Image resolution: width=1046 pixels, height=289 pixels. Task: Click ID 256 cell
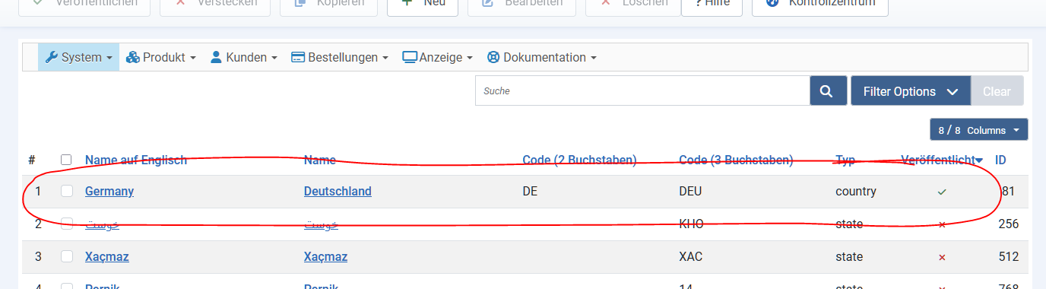coord(1008,224)
